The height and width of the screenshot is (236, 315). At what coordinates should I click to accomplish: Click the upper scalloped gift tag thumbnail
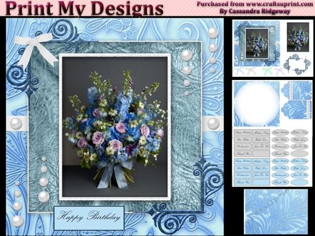click(296, 90)
